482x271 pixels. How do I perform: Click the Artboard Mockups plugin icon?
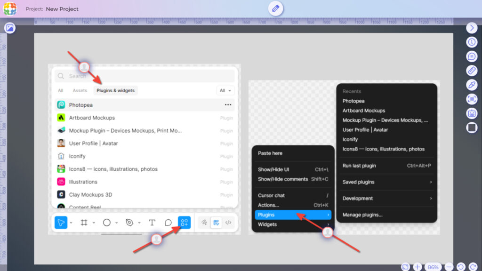point(61,118)
